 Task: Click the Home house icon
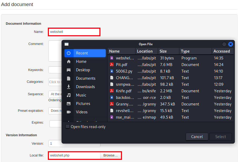tap(69, 62)
